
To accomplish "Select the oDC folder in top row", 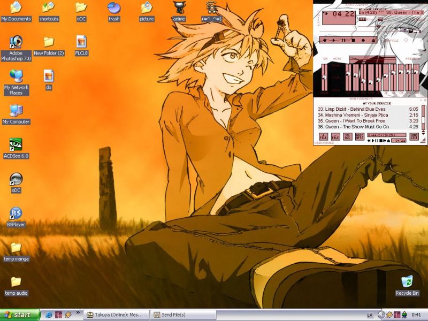I will (x=81, y=11).
